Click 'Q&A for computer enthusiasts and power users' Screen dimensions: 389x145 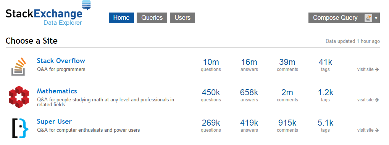(x=88, y=130)
